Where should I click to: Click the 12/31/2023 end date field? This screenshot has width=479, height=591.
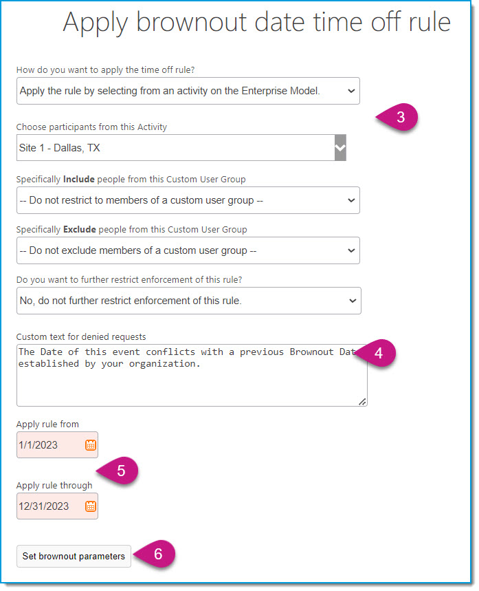57,506
